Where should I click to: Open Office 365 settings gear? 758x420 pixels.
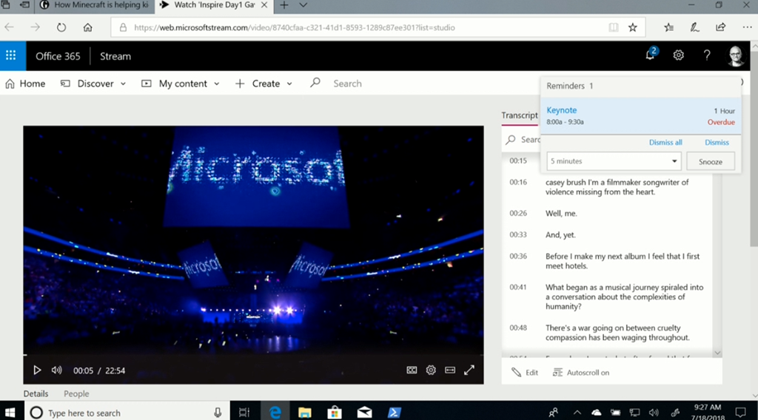(678, 55)
